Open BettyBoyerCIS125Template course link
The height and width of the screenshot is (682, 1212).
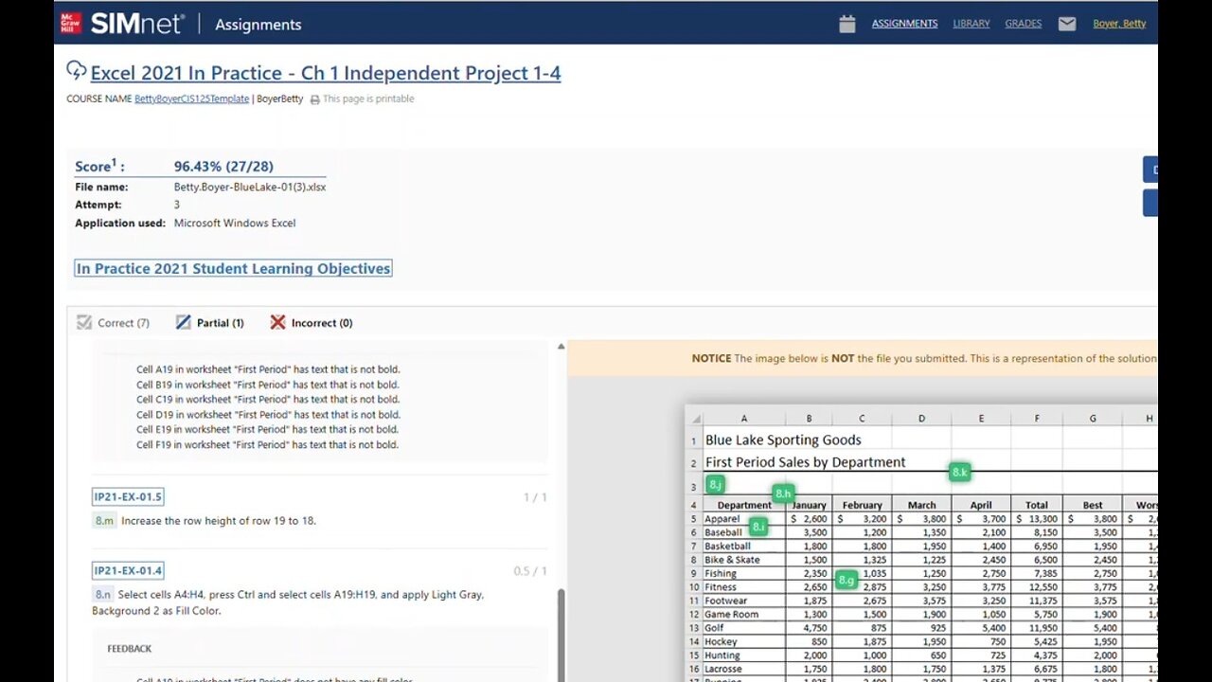click(191, 99)
